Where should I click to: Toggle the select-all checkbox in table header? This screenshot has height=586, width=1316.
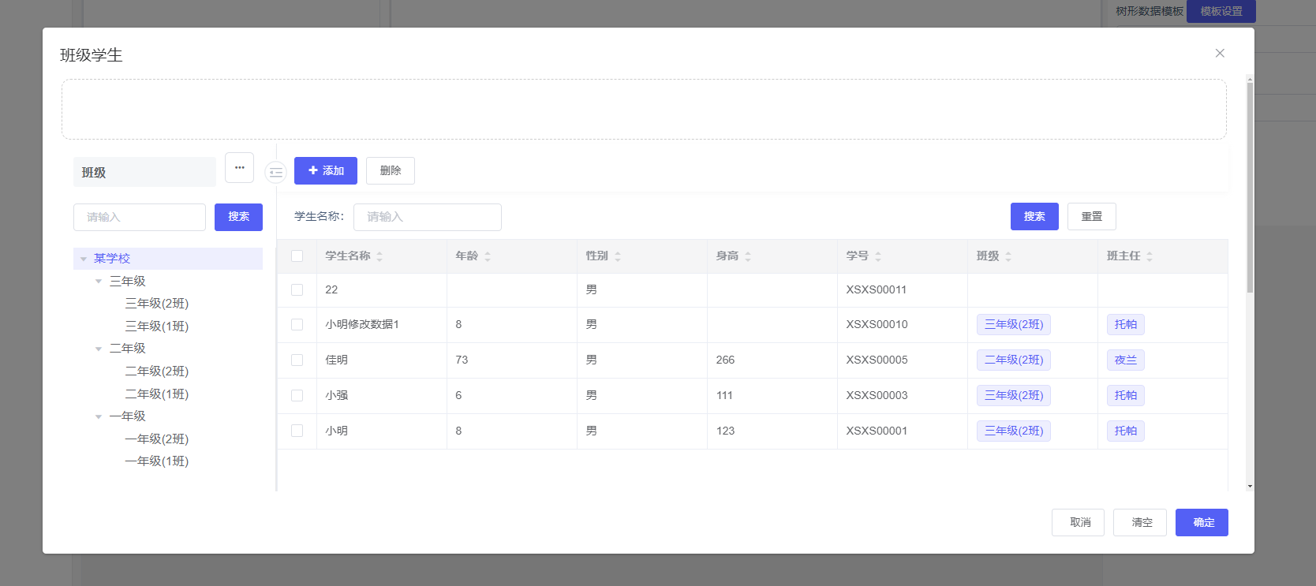(x=297, y=256)
